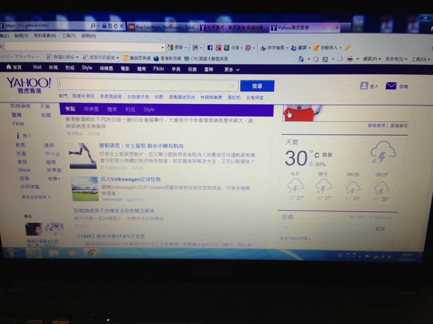Click the 分享 share icon
Screen dimensions: 433x324
pyautogui.click(x=227, y=48)
